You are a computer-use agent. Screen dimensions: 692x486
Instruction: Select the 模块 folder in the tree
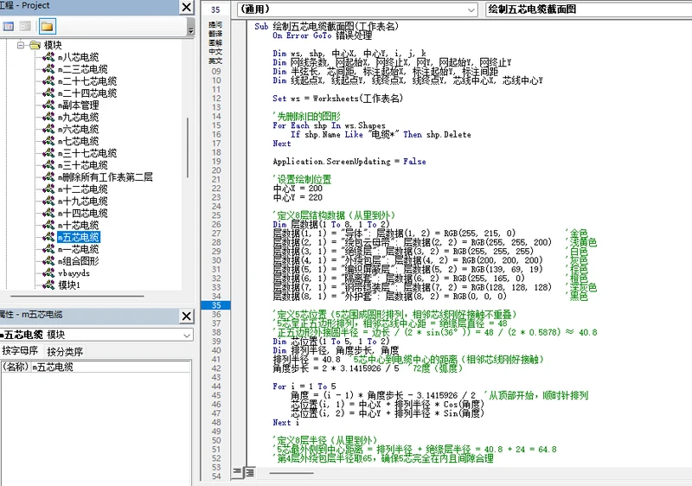tap(53, 45)
